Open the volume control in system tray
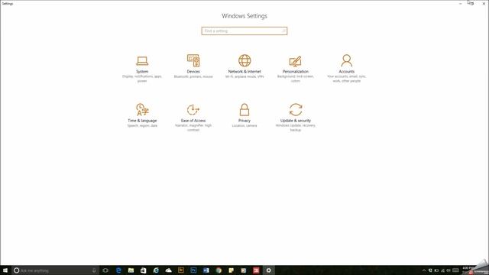The height and width of the screenshot is (275, 489). (449, 270)
